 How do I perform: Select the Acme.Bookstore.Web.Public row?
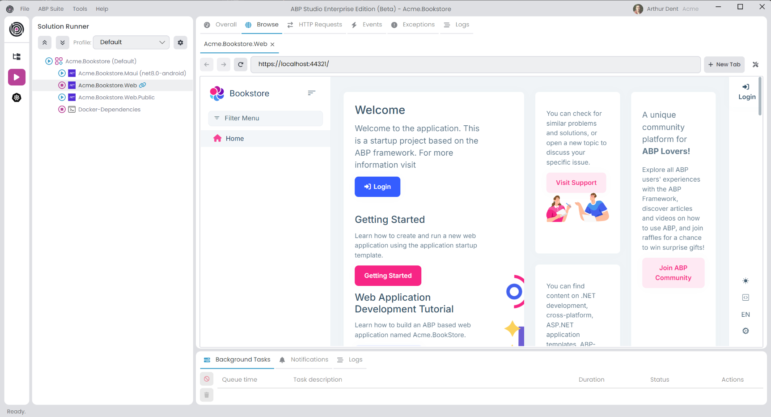[113, 97]
